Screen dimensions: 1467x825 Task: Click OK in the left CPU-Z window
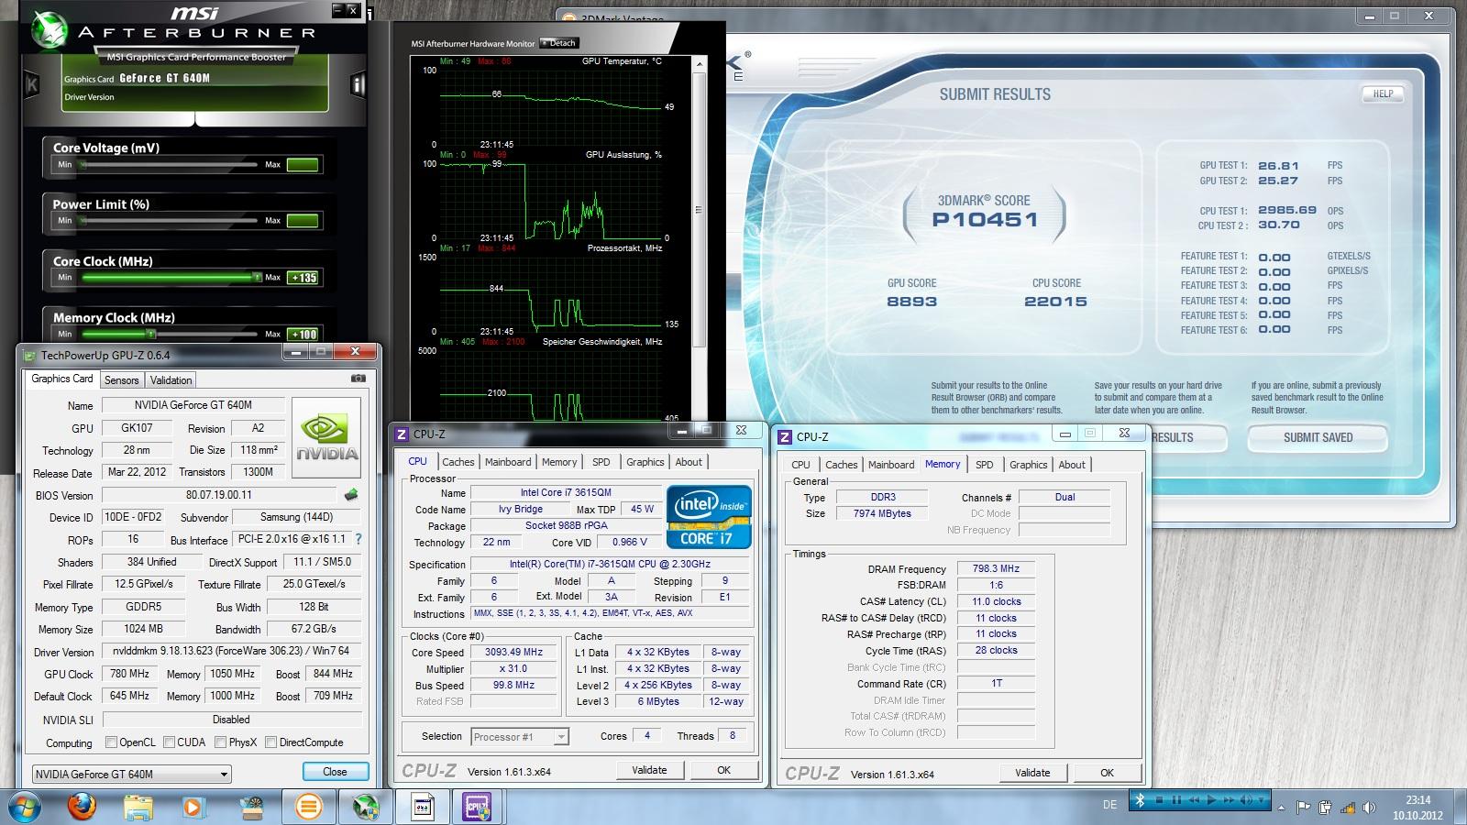pyautogui.click(x=723, y=770)
